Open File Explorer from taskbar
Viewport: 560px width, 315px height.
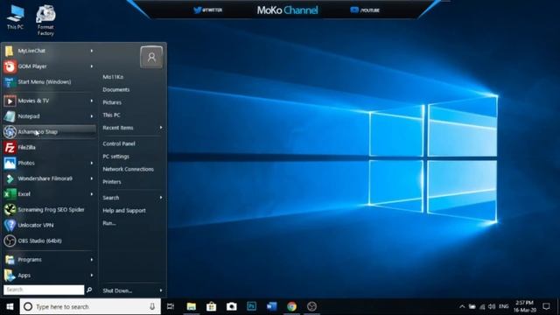tap(191, 306)
